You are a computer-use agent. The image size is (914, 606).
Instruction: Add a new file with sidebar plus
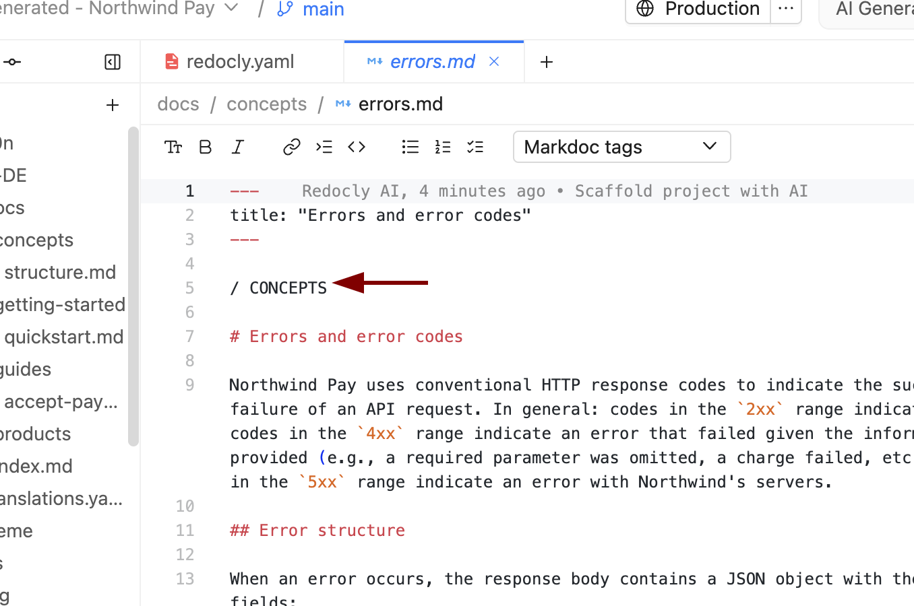pyautogui.click(x=113, y=105)
